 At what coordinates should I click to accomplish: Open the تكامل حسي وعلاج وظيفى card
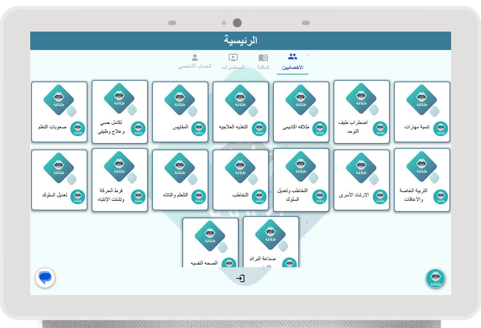point(120,112)
